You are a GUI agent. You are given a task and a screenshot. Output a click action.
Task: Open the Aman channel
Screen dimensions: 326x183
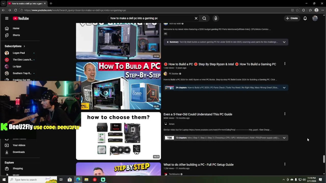(172, 124)
